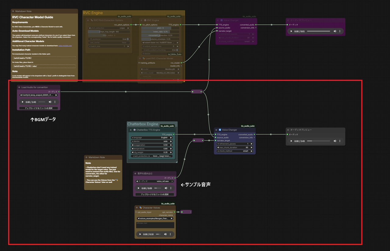Mute volume in Load Audio for convertion node

click(50, 102)
